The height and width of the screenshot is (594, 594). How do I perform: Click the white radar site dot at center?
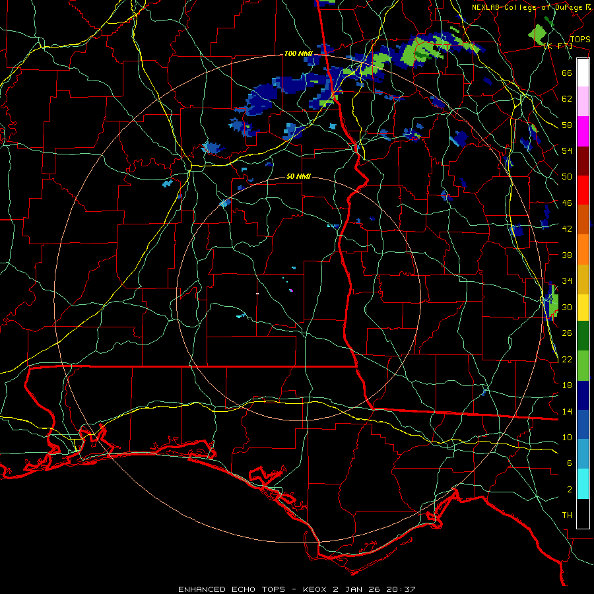pyautogui.click(x=257, y=294)
